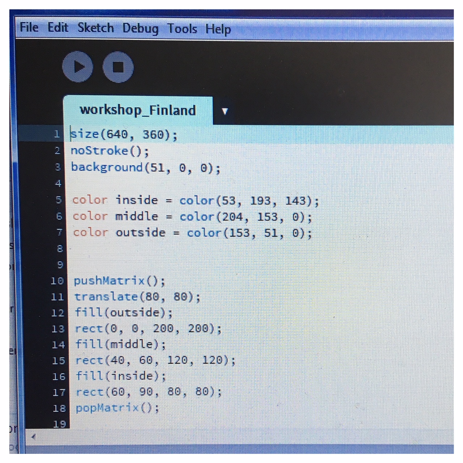Click the pushMatrix(); line
Image resolution: width=463 pixels, height=463 pixels.
tap(119, 281)
